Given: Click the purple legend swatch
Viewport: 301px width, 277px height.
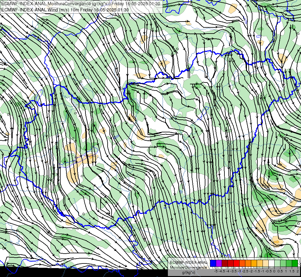Looking at the screenshot, I should point(219,263).
